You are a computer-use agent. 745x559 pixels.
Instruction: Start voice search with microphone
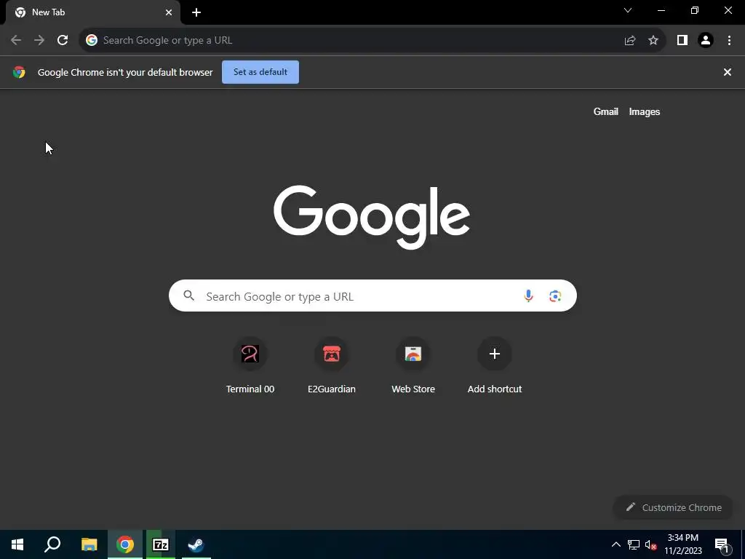[x=528, y=296]
